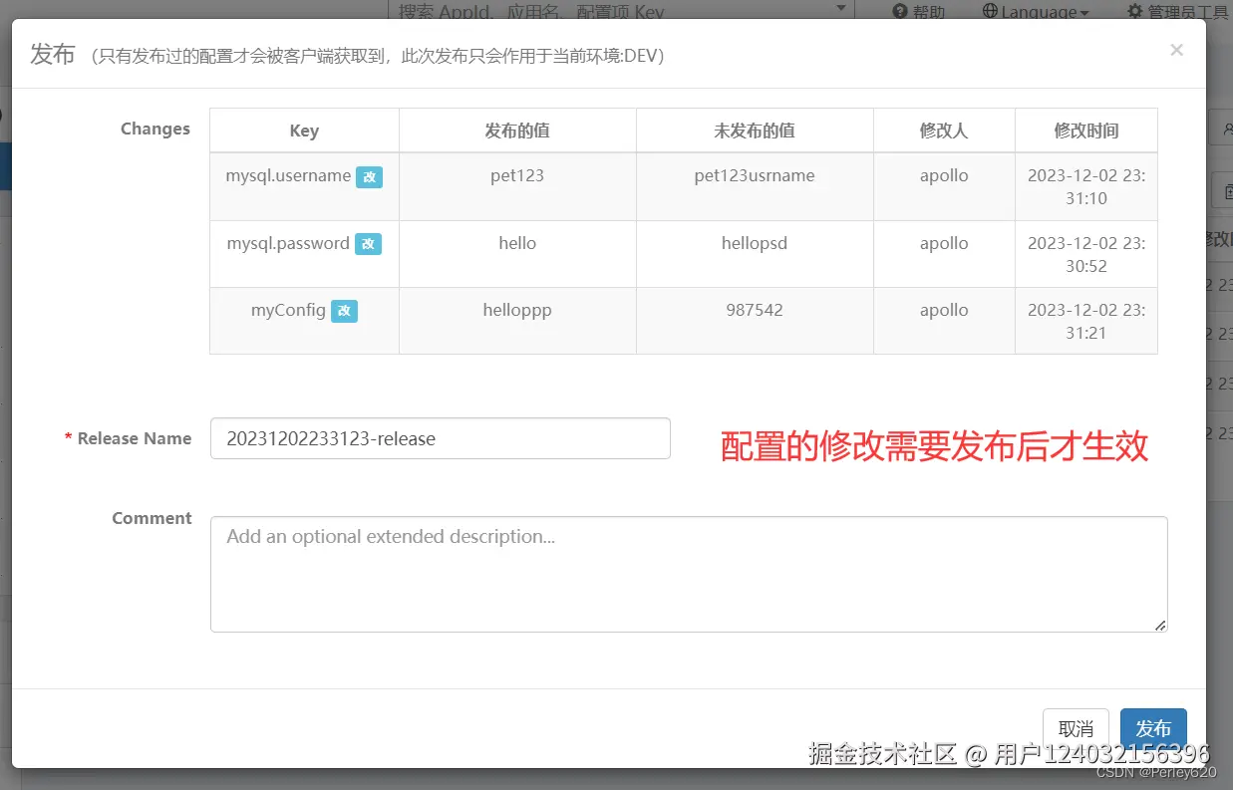This screenshot has width=1233, height=790.
Task: Click the 改 badge next to mysql.username
Action: 369,177
